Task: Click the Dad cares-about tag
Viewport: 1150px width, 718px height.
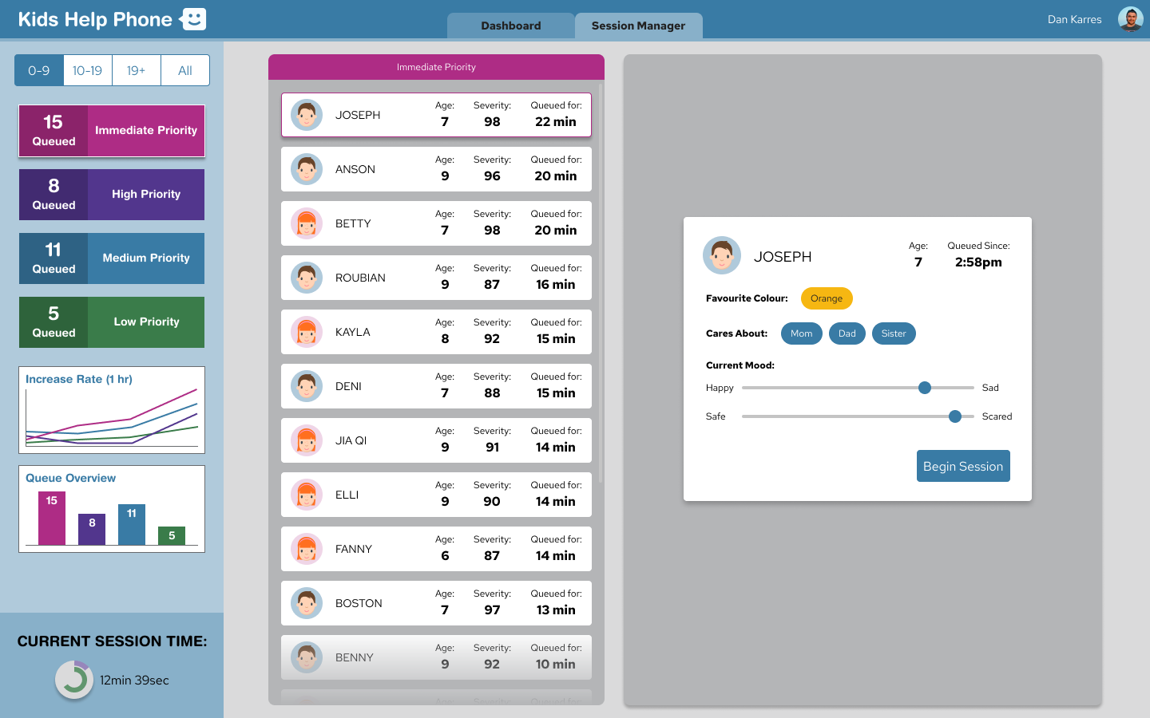Action: point(847,333)
